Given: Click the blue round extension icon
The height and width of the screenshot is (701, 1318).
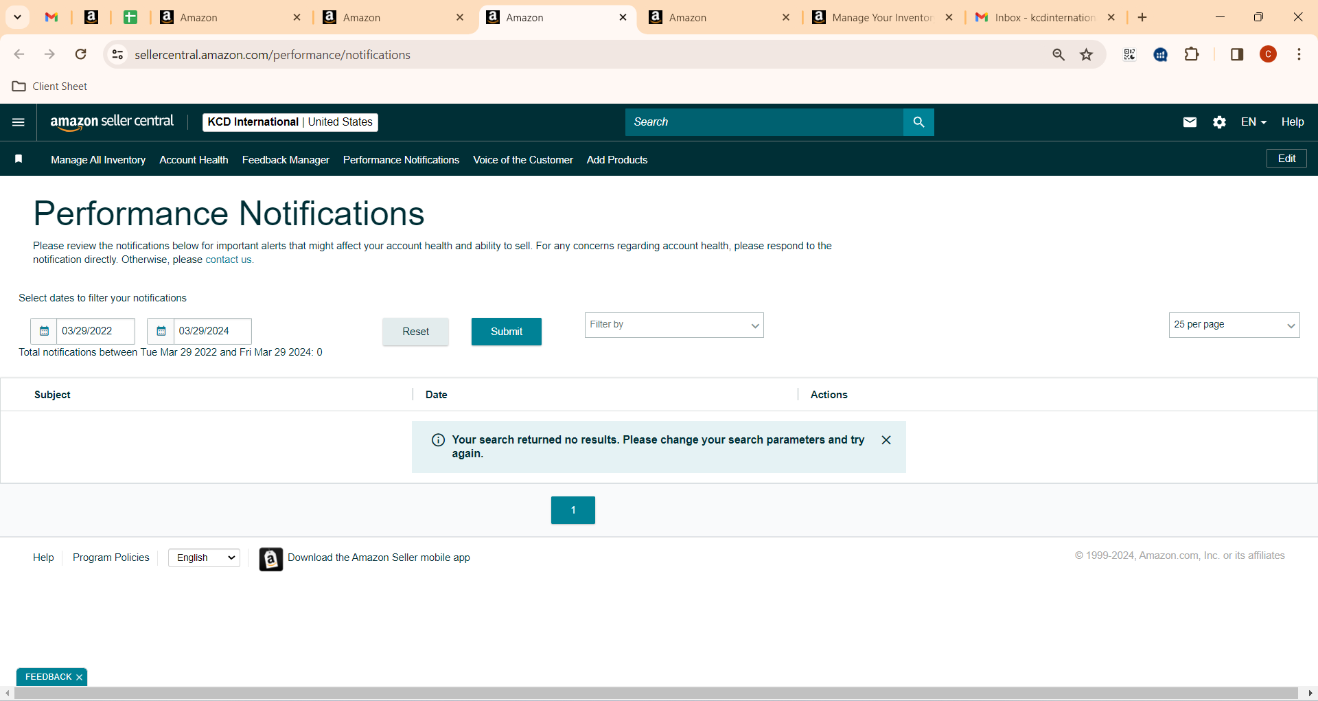Looking at the screenshot, I should pyautogui.click(x=1160, y=54).
